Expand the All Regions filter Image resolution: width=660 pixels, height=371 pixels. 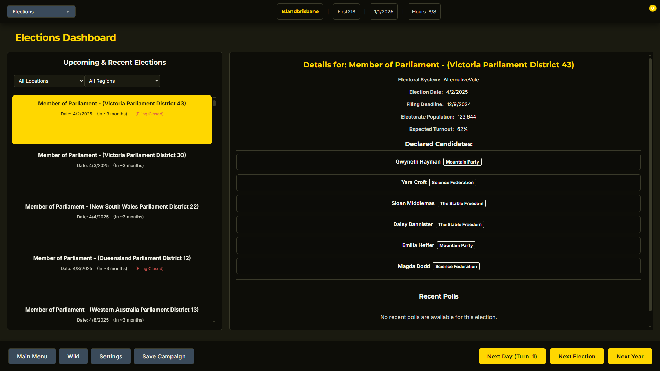(x=122, y=81)
